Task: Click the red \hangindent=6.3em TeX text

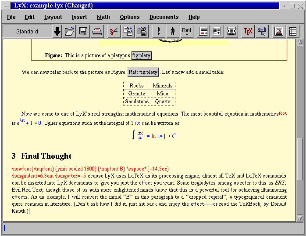Action: click(49, 176)
